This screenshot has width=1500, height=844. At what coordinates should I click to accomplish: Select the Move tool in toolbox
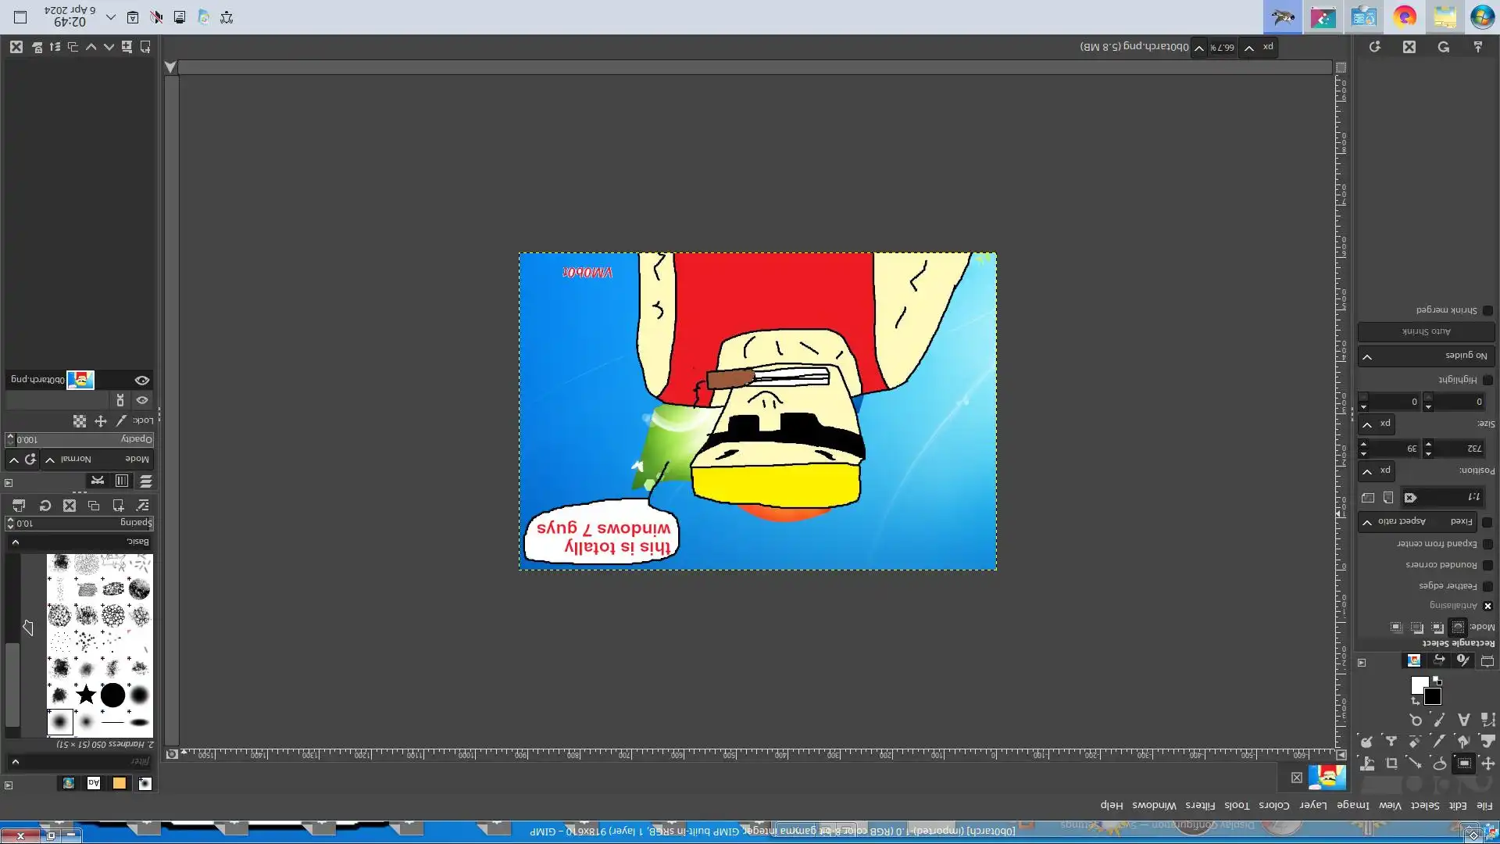(x=1487, y=764)
